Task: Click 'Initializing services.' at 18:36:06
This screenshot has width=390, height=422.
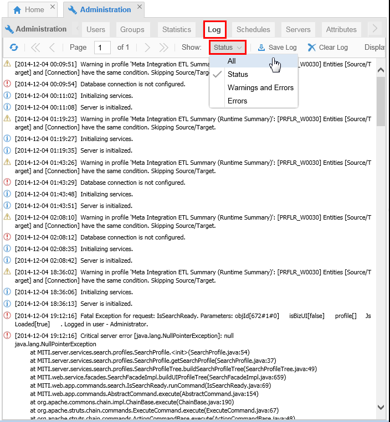Action: 106,292
